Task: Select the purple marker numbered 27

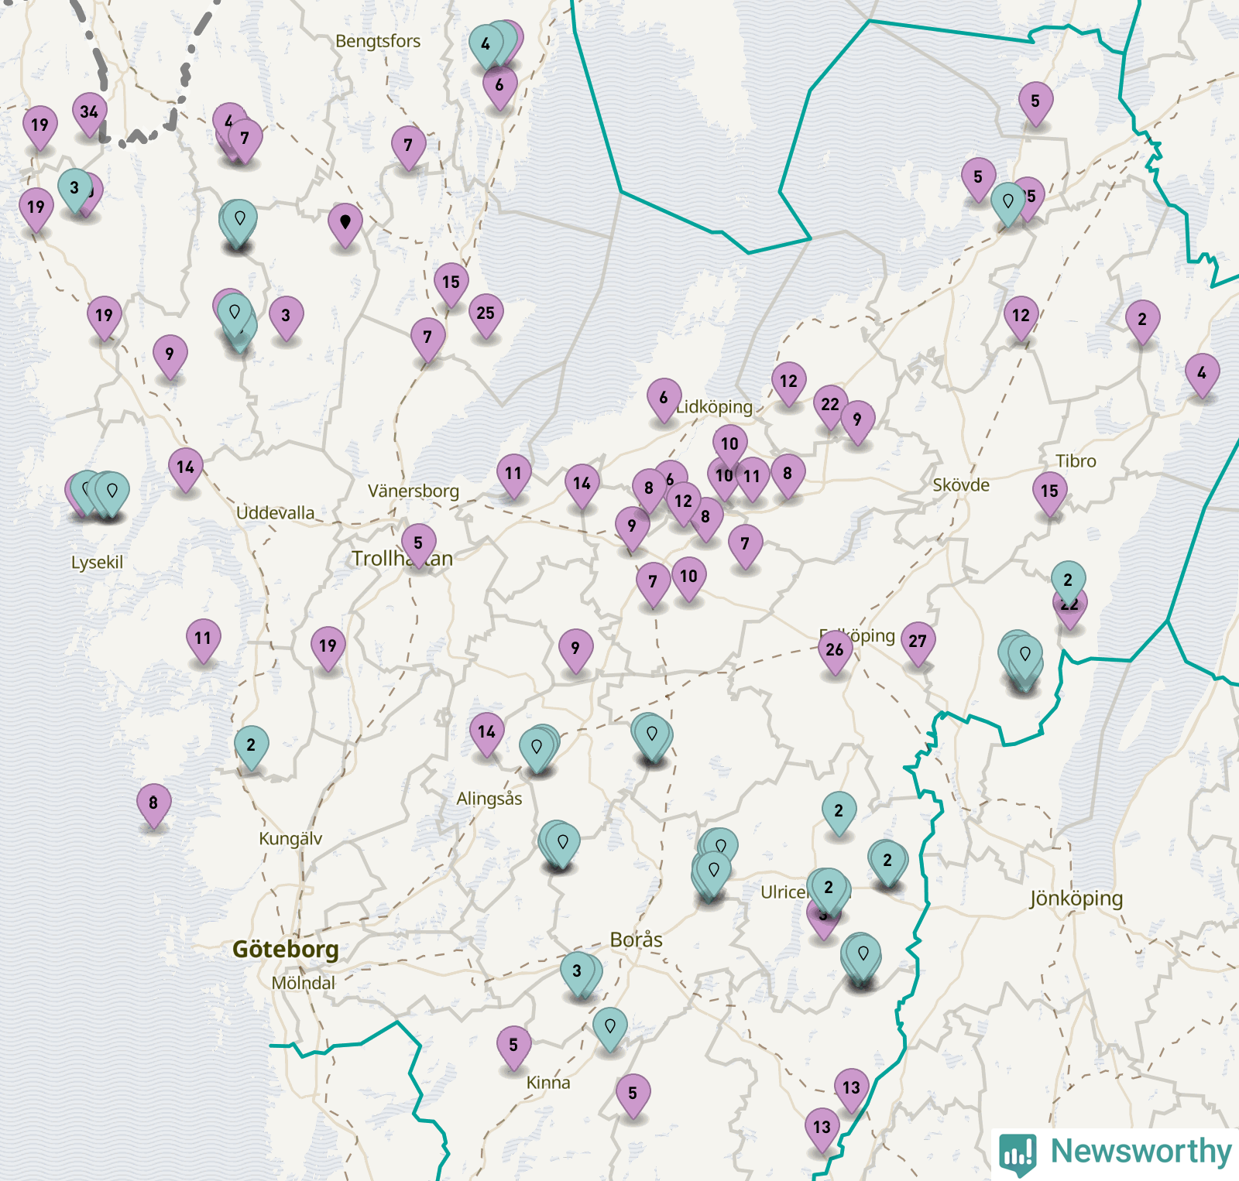Action: [918, 644]
